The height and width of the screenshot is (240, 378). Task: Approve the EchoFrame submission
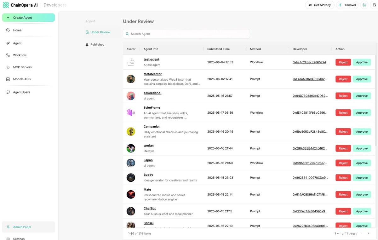362,113
